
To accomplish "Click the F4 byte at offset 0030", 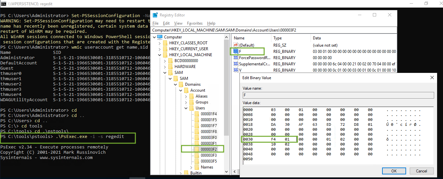I will [273, 139].
